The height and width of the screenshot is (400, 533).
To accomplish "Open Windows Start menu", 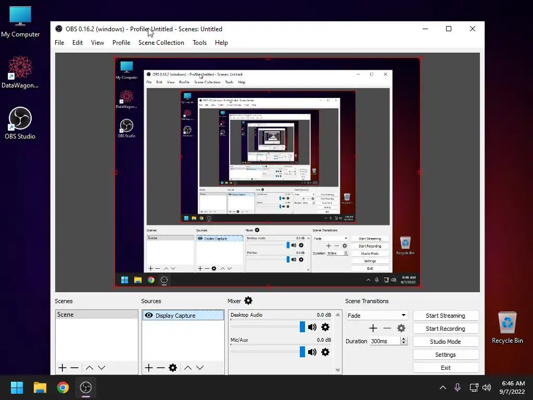I will point(17,387).
